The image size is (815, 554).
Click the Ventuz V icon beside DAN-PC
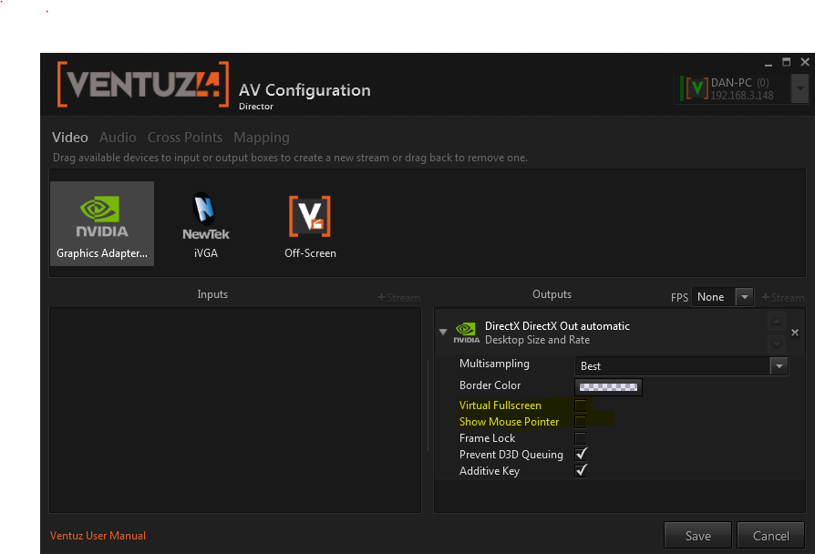(695, 88)
